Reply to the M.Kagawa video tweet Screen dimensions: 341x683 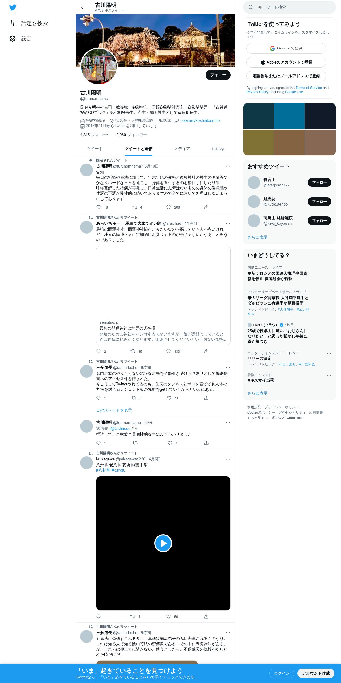coord(99,617)
